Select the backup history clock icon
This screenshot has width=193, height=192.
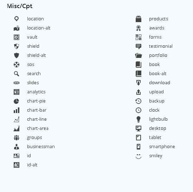[139, 101]
